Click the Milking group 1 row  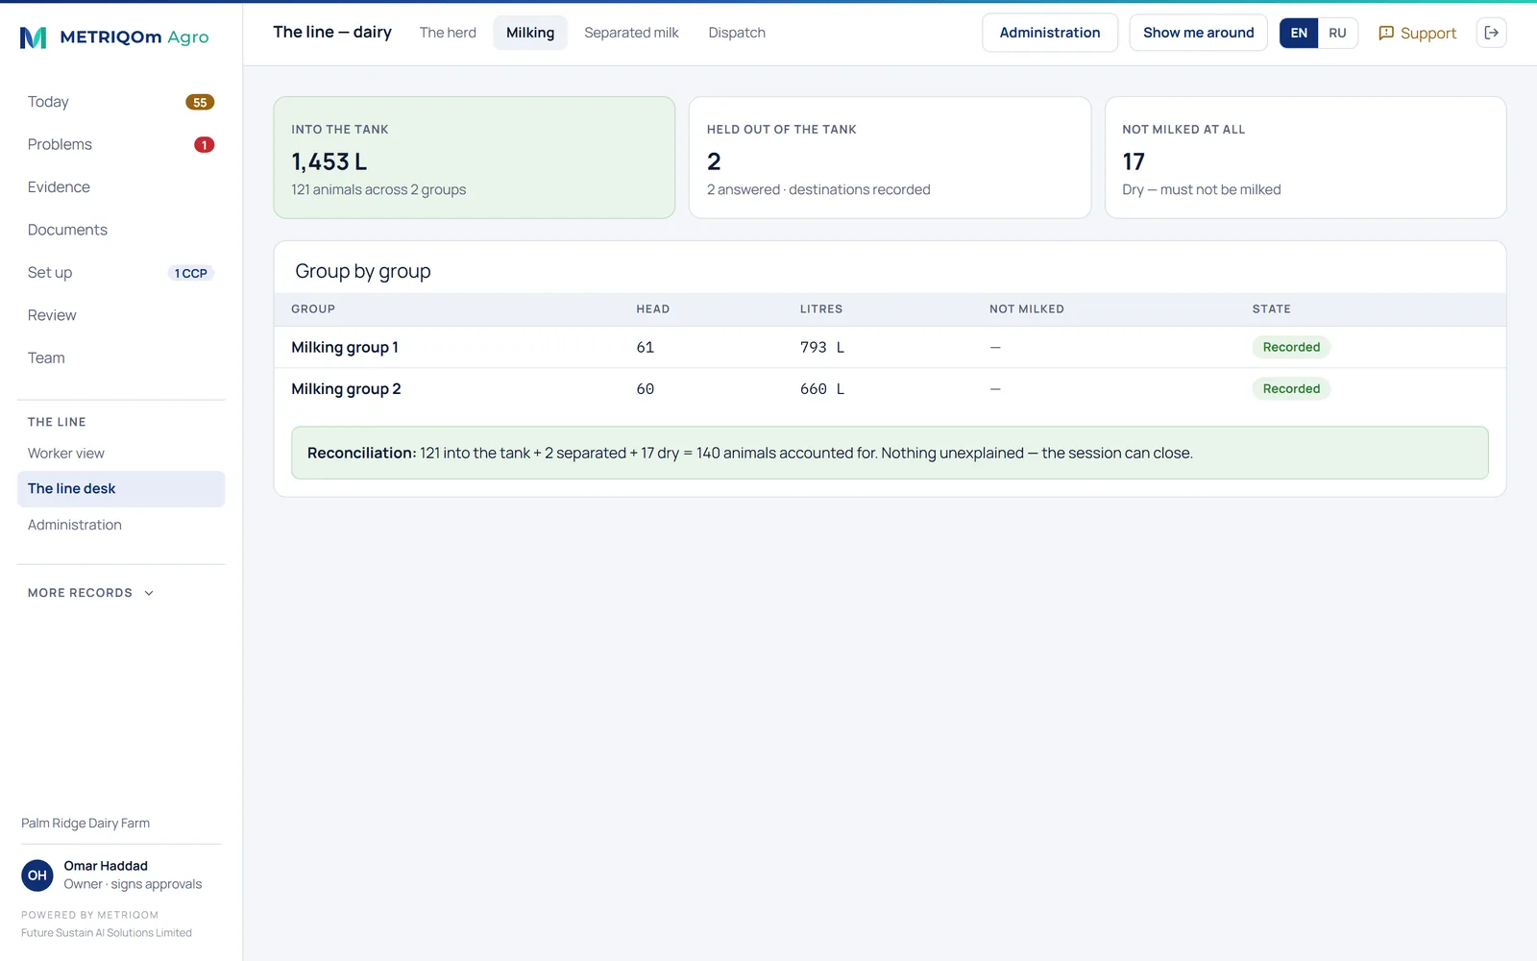(890, 347)
